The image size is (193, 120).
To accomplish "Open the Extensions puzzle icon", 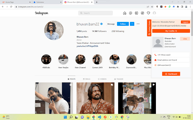I will click(178, 7).
